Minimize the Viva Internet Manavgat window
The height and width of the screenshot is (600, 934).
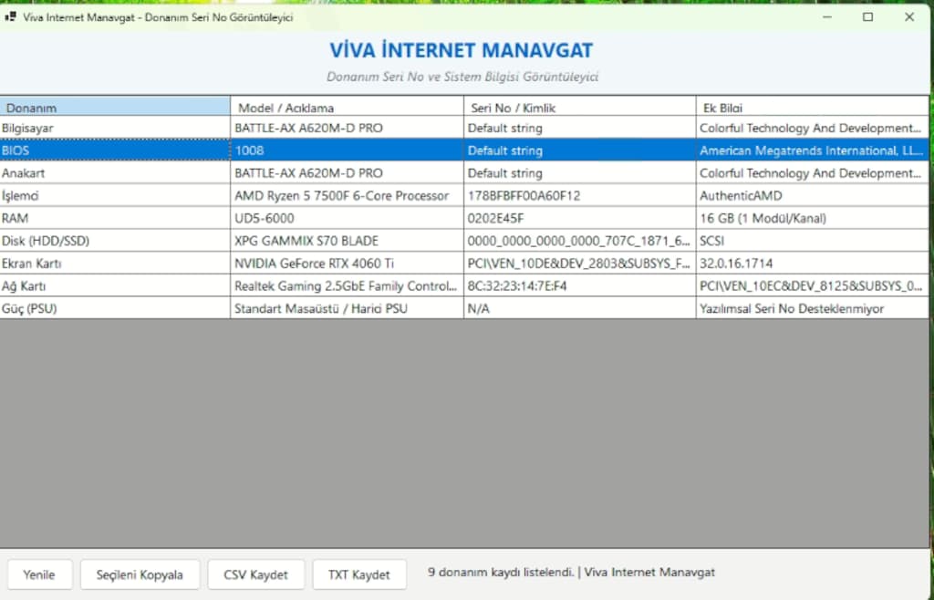(826, 17)
